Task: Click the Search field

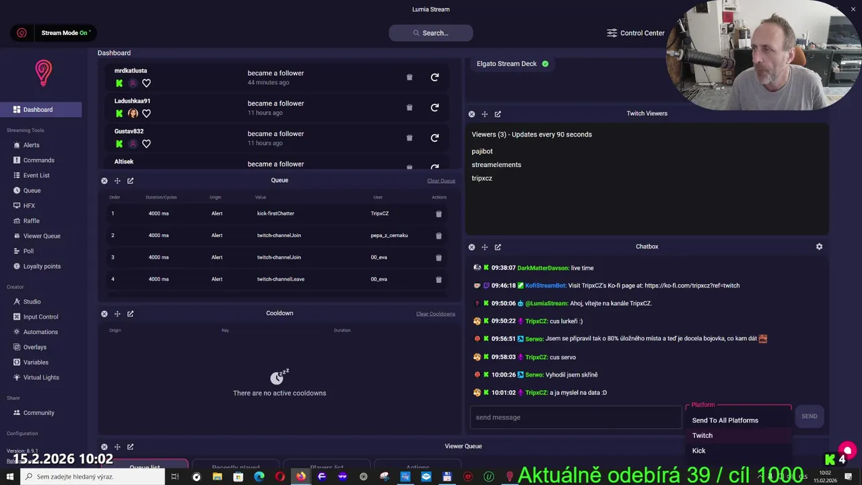Action: tap(431, 32)
